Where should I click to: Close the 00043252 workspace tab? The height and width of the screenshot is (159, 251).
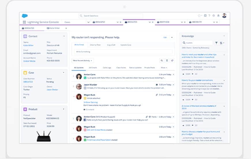120,22
